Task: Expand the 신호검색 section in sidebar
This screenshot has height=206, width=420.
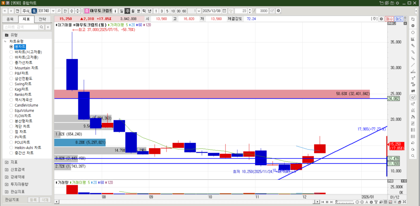Action: point(7,169)
